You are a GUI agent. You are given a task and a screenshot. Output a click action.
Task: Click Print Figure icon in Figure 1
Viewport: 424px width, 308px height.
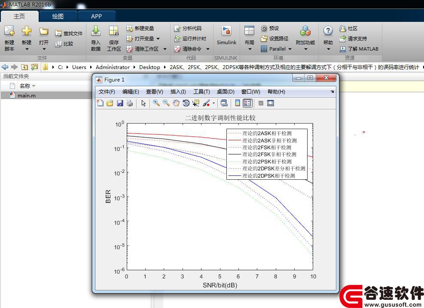pyautogui.click(x=130, y=103)
